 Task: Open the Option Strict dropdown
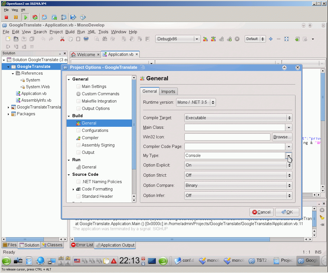click(x=238, y=175)
